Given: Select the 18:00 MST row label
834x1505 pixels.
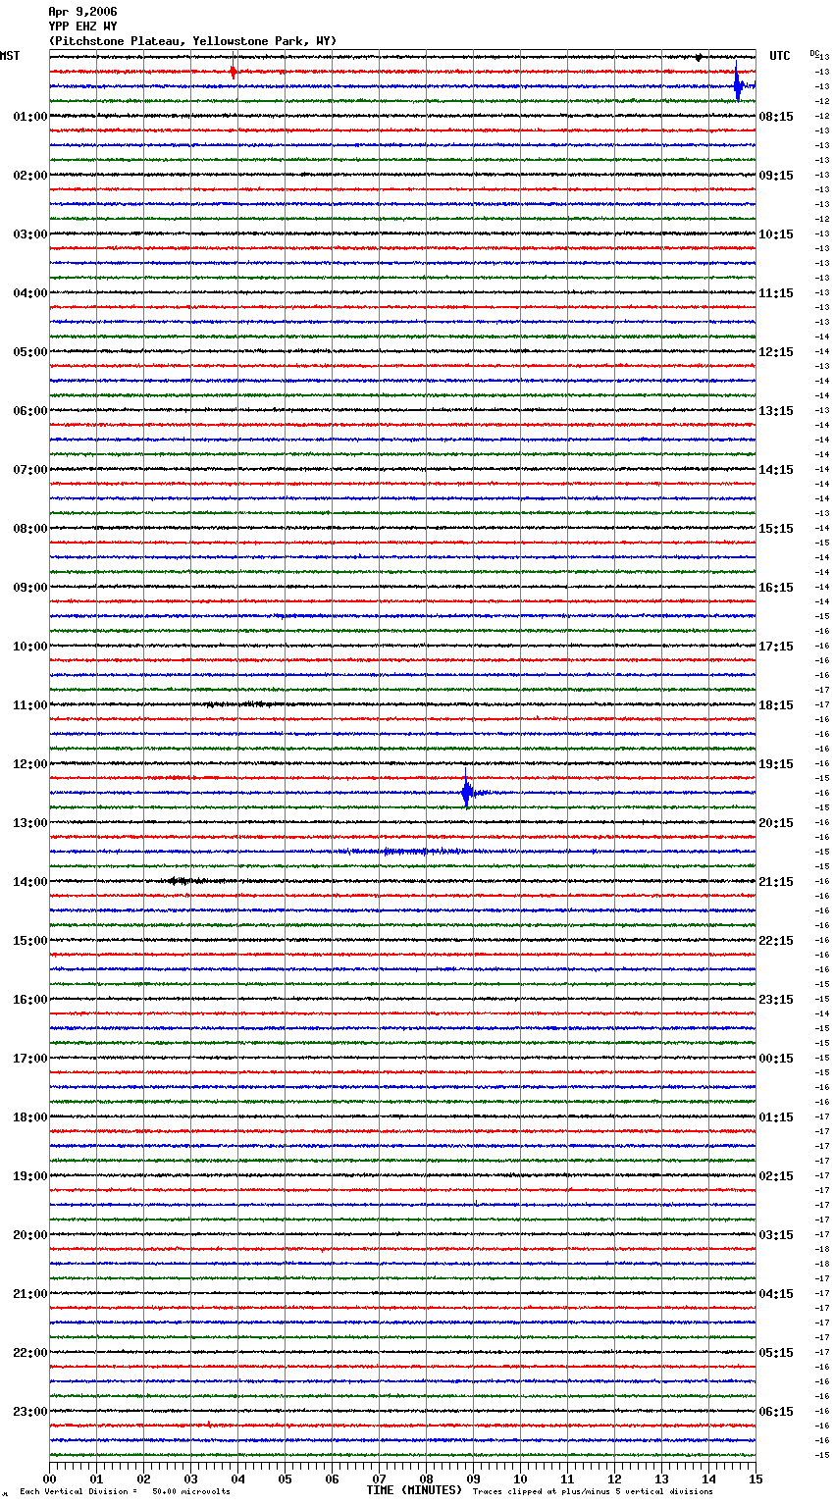Looking at the screenshot, I should coord(30,1117).
